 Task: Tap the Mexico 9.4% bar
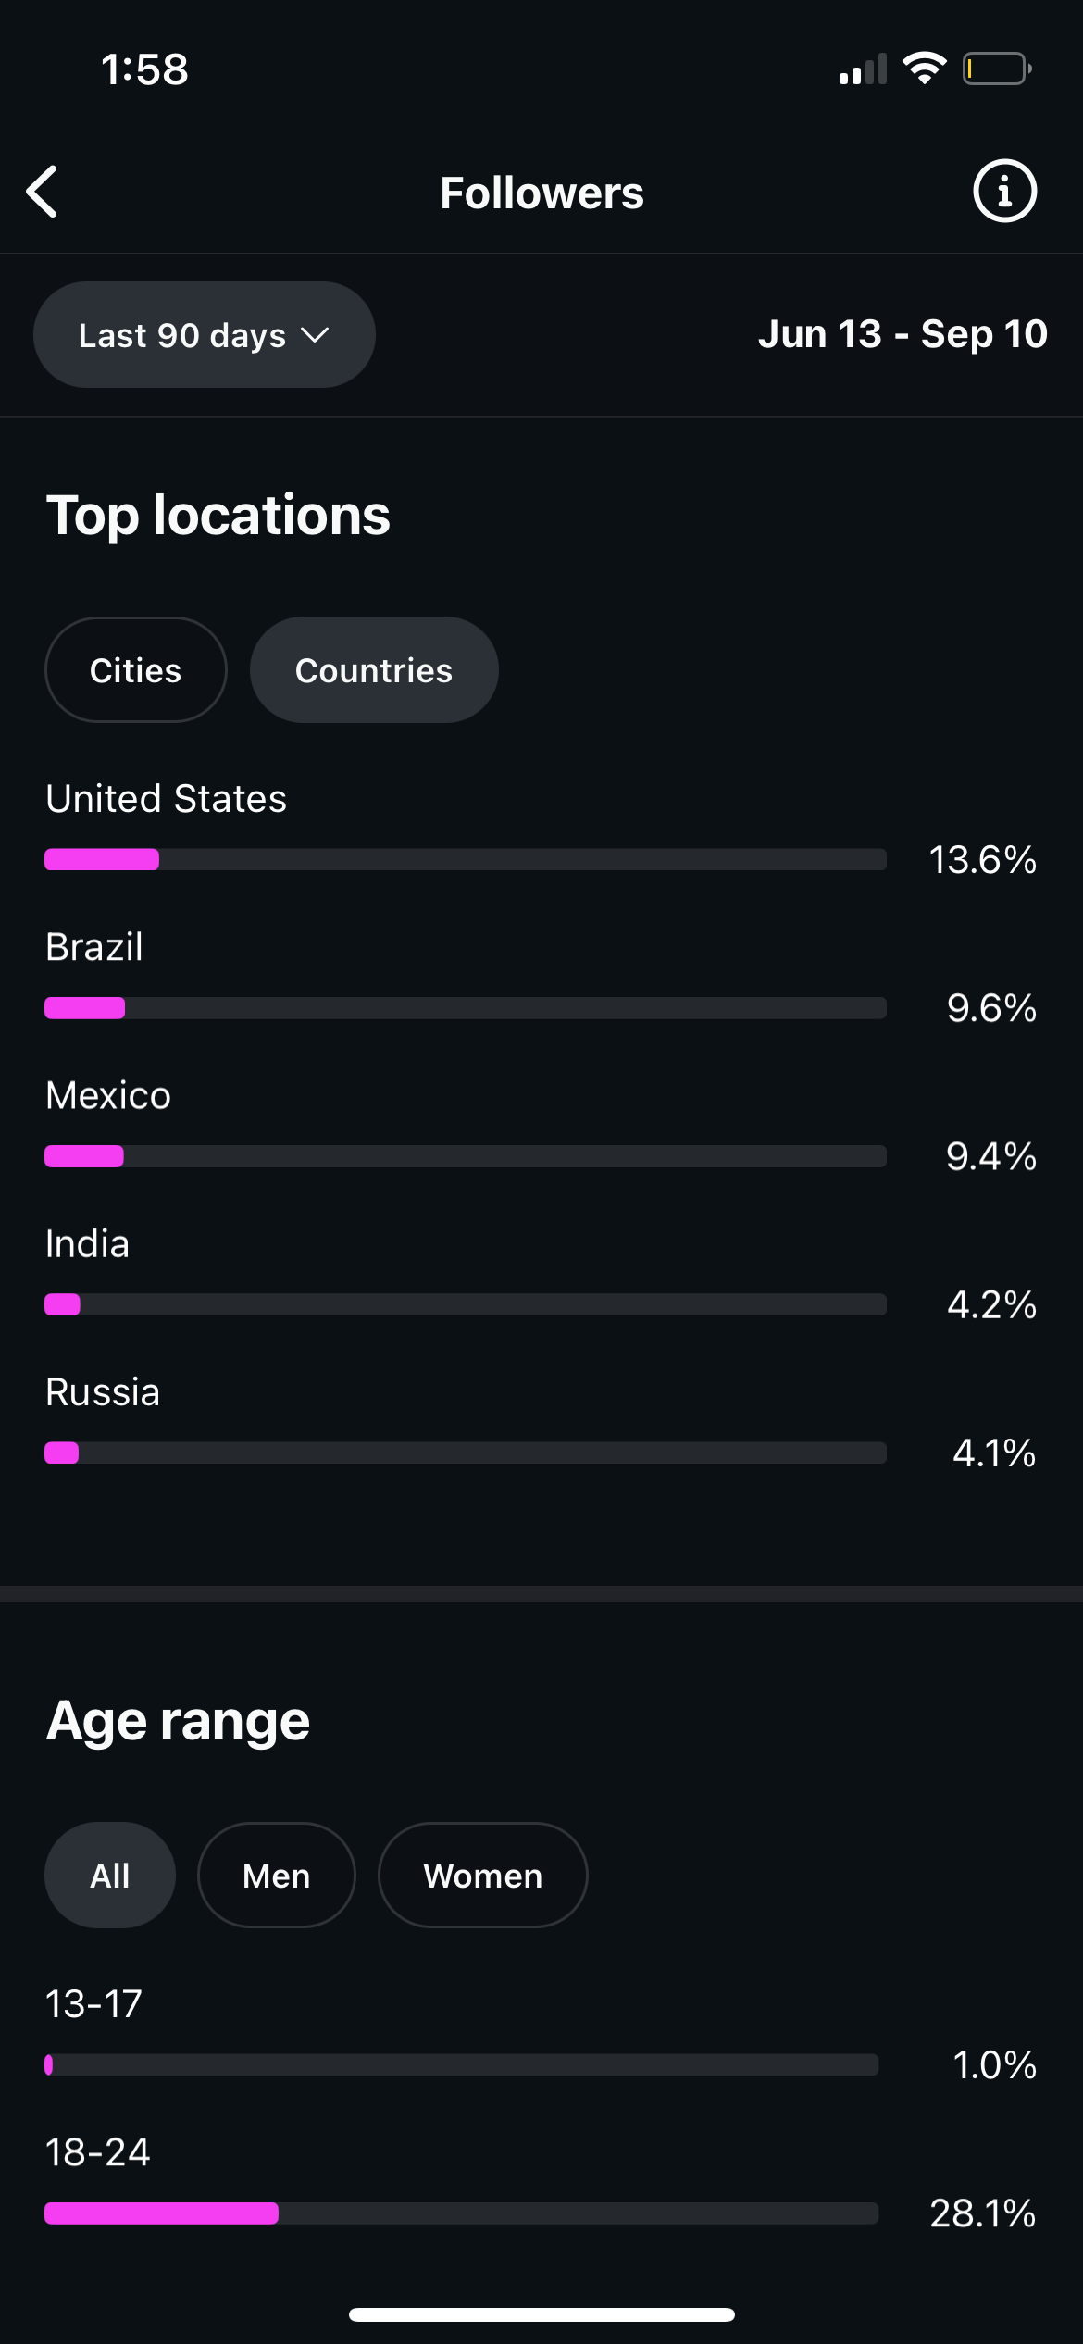[x=465, y=1156]
